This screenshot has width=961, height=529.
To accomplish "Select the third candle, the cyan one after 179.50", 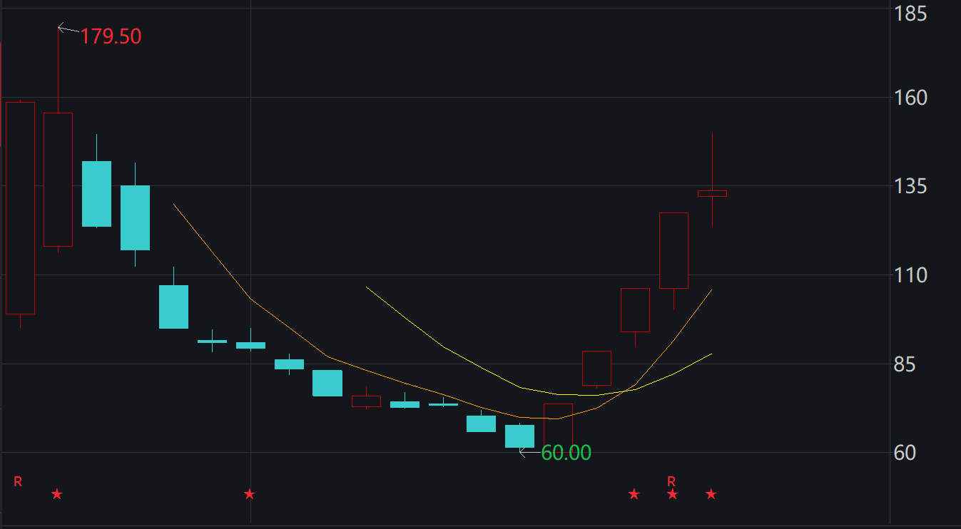I will 96,194.
